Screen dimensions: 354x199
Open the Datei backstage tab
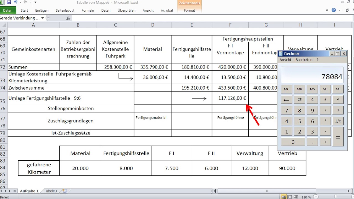[x=7, y=11]
